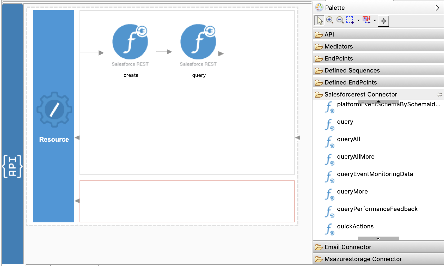This screenshot has height=266, width=446.
Task: Click the API curly braces icon
Action: pyautogui.click(x=12, y=166)
